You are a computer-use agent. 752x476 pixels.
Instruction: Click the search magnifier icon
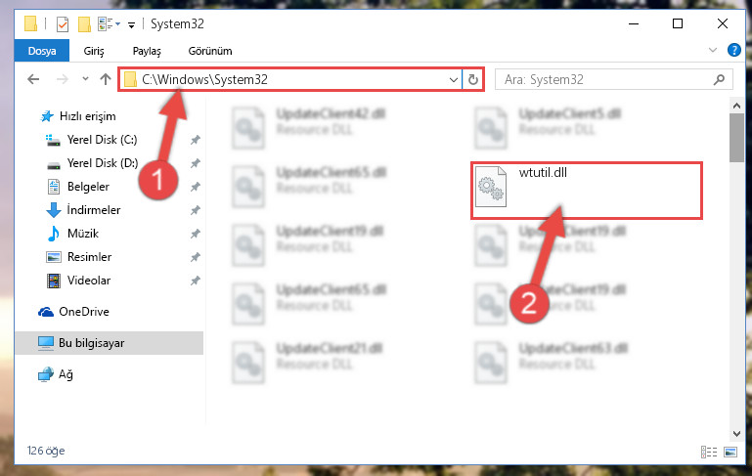coord(719,79)
